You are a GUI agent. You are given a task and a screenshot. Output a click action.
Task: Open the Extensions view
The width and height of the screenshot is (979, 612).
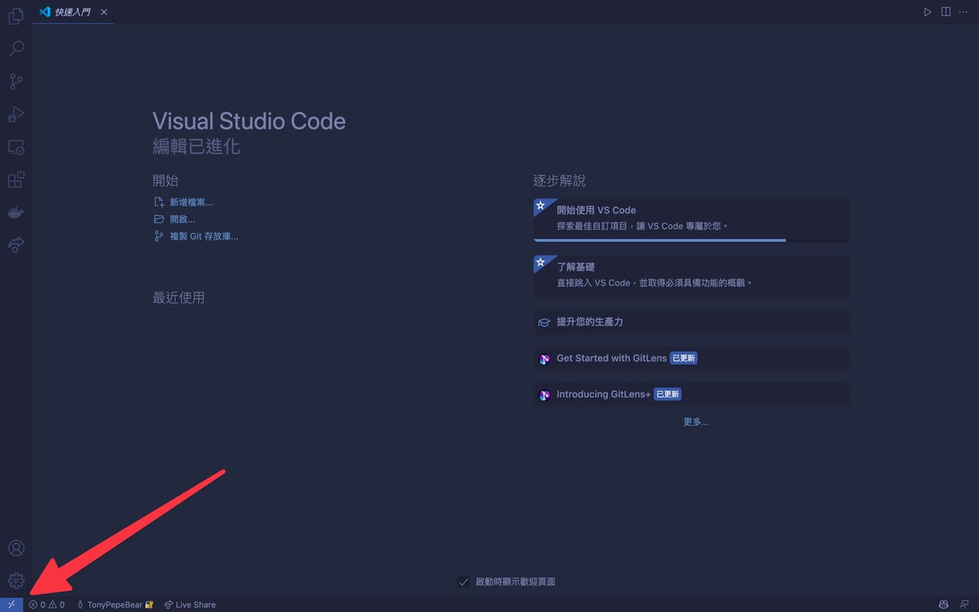click(x=15, y=179)
